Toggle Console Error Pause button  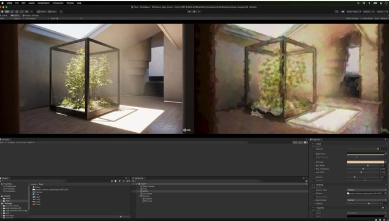tap(21, 143)
